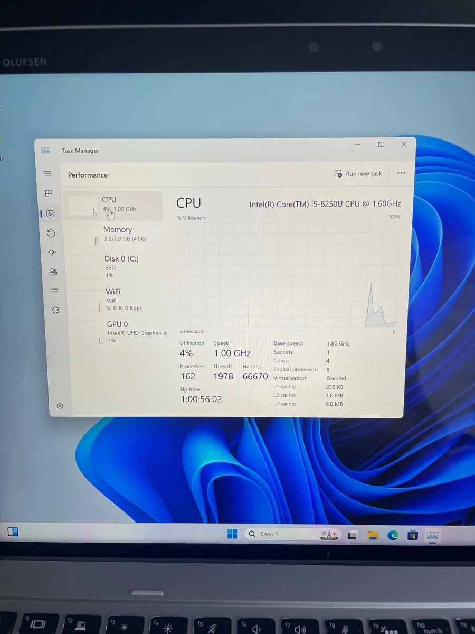Click the Base speed value 1.80 GHz
The width and height of the screenshot is (475, 634).
click(x=338, y=343)
